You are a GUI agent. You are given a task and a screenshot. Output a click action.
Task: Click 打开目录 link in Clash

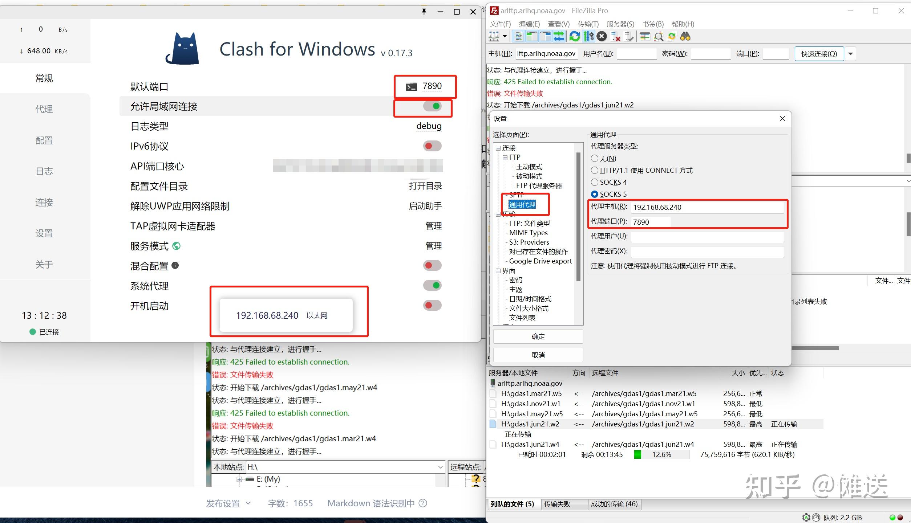click(425, 186)
